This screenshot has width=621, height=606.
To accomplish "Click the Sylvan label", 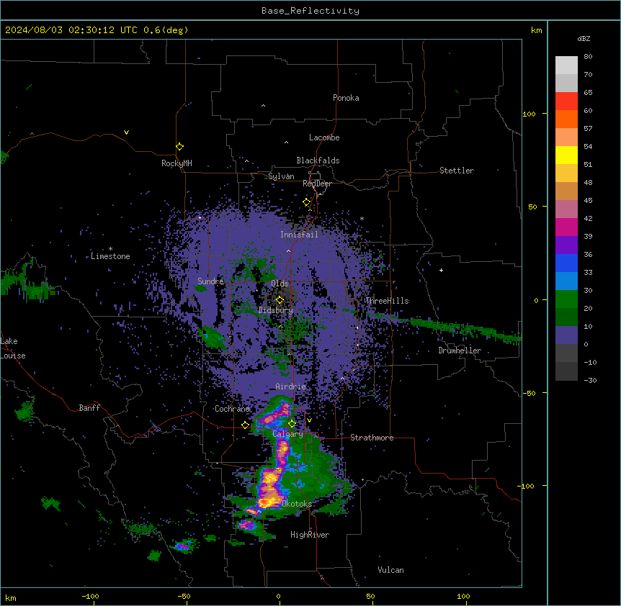I will point(281,176).
